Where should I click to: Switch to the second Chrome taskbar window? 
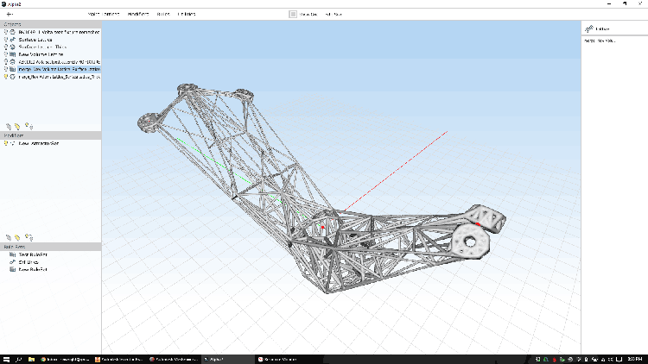pos(174,360)
